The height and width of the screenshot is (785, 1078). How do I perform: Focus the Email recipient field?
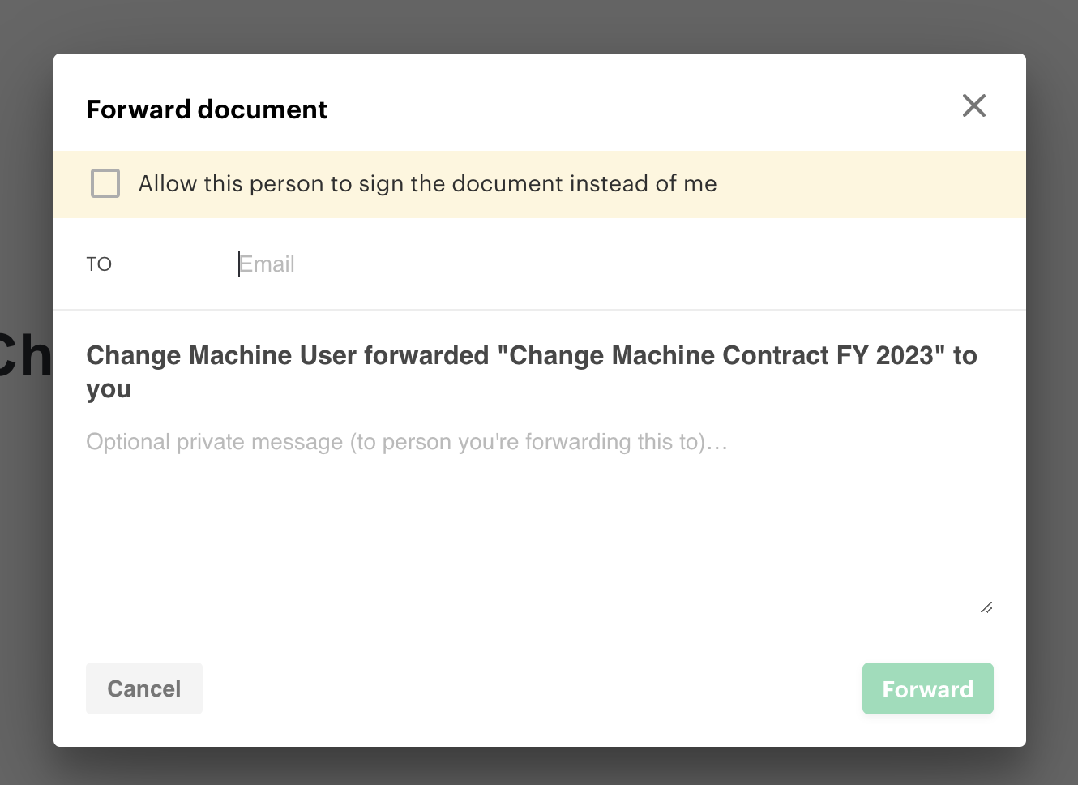point(567,264)
